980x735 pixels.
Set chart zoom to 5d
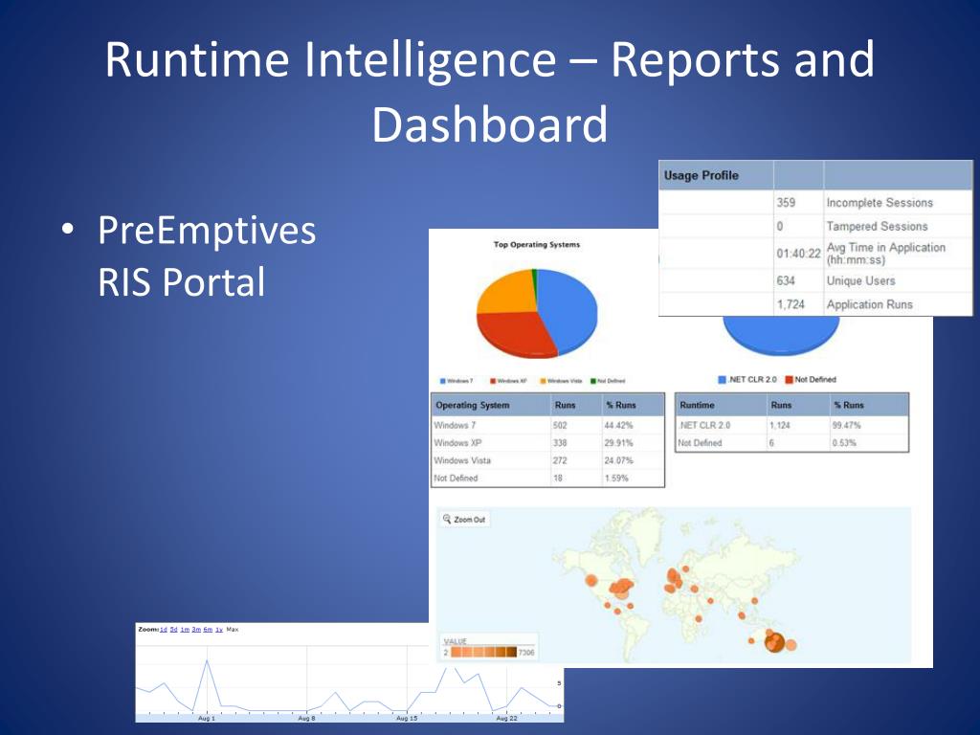click(174, 630)
